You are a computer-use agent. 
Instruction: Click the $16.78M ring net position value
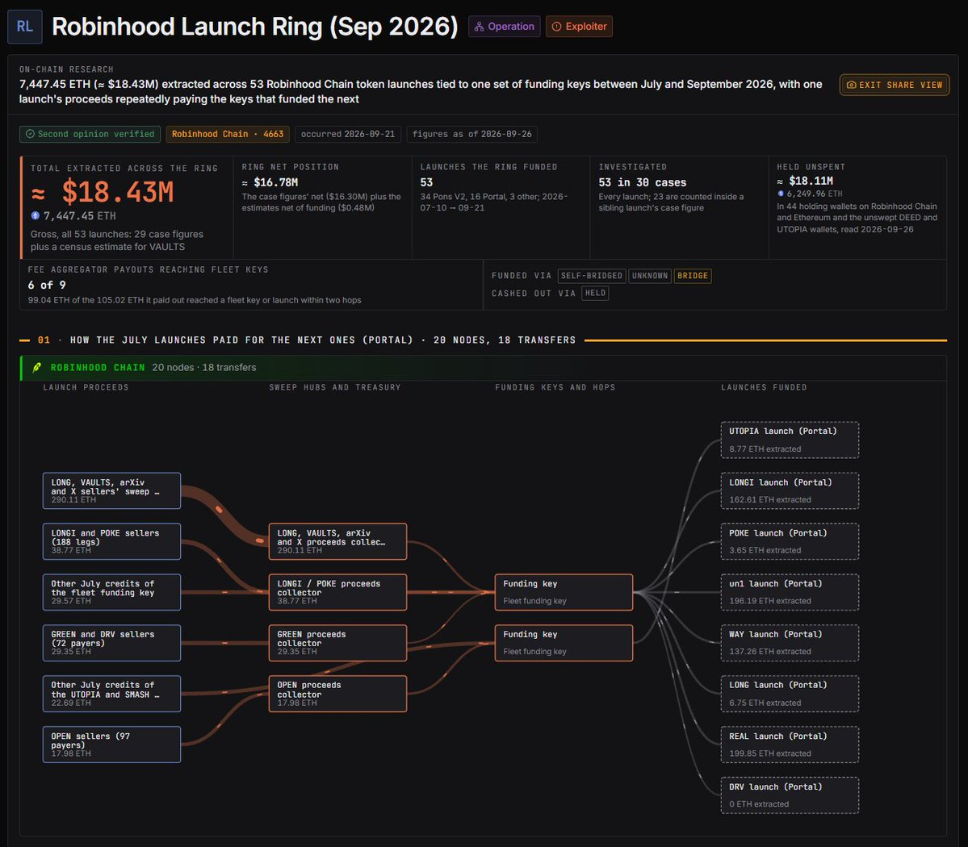click(x=270, y=182)
